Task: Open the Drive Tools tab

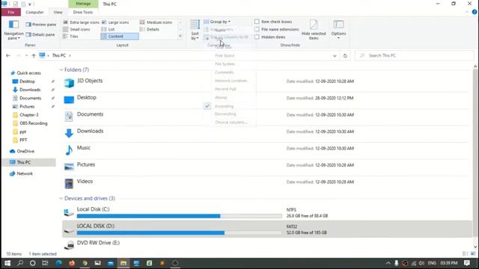Action: coord(83,12)
